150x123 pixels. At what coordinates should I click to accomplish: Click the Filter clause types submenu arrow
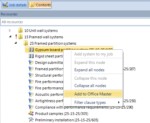click(119, 102)
